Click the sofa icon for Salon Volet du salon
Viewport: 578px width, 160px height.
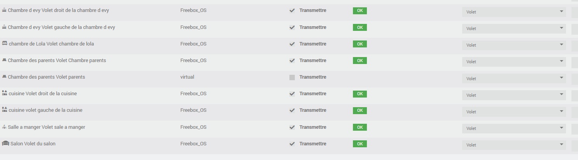[5, 143]
